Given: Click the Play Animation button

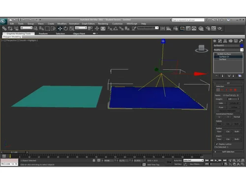Looking at the screenshot, I should [216, 160].
